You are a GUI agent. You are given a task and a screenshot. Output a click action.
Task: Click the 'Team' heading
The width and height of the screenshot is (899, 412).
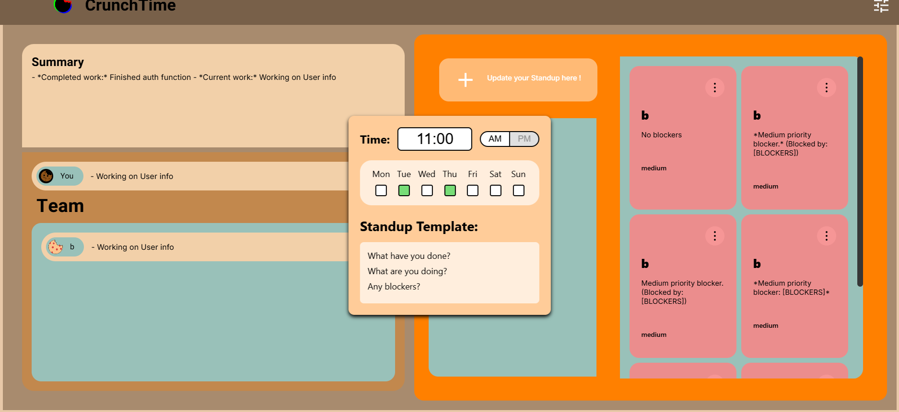tap(60, 206)
